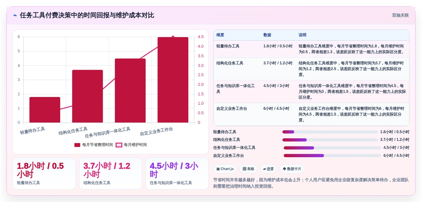This screenshot has height=202, width=422.
Task: Click the 双轴关联 label in header
Action: tap(400, 15)
